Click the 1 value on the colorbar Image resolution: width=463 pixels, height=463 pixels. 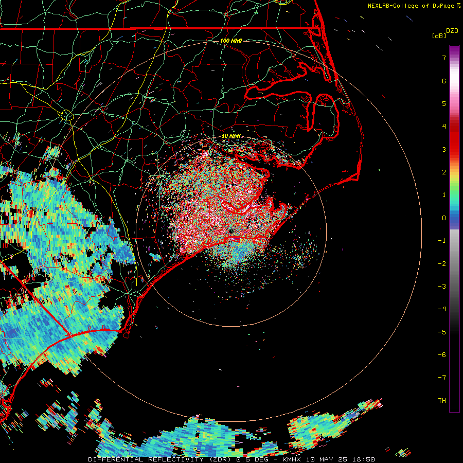[x=444, y=195]
